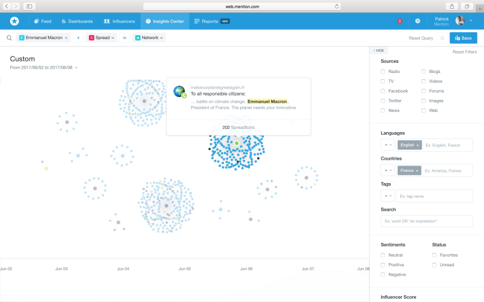This screenshot has height=302, width=484.
Task: Click the globe icon in the tooltip
Action: (179, 91)
